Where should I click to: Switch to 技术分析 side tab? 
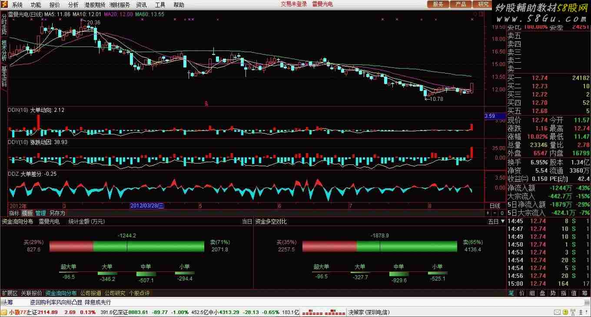(x=4, y=50)
